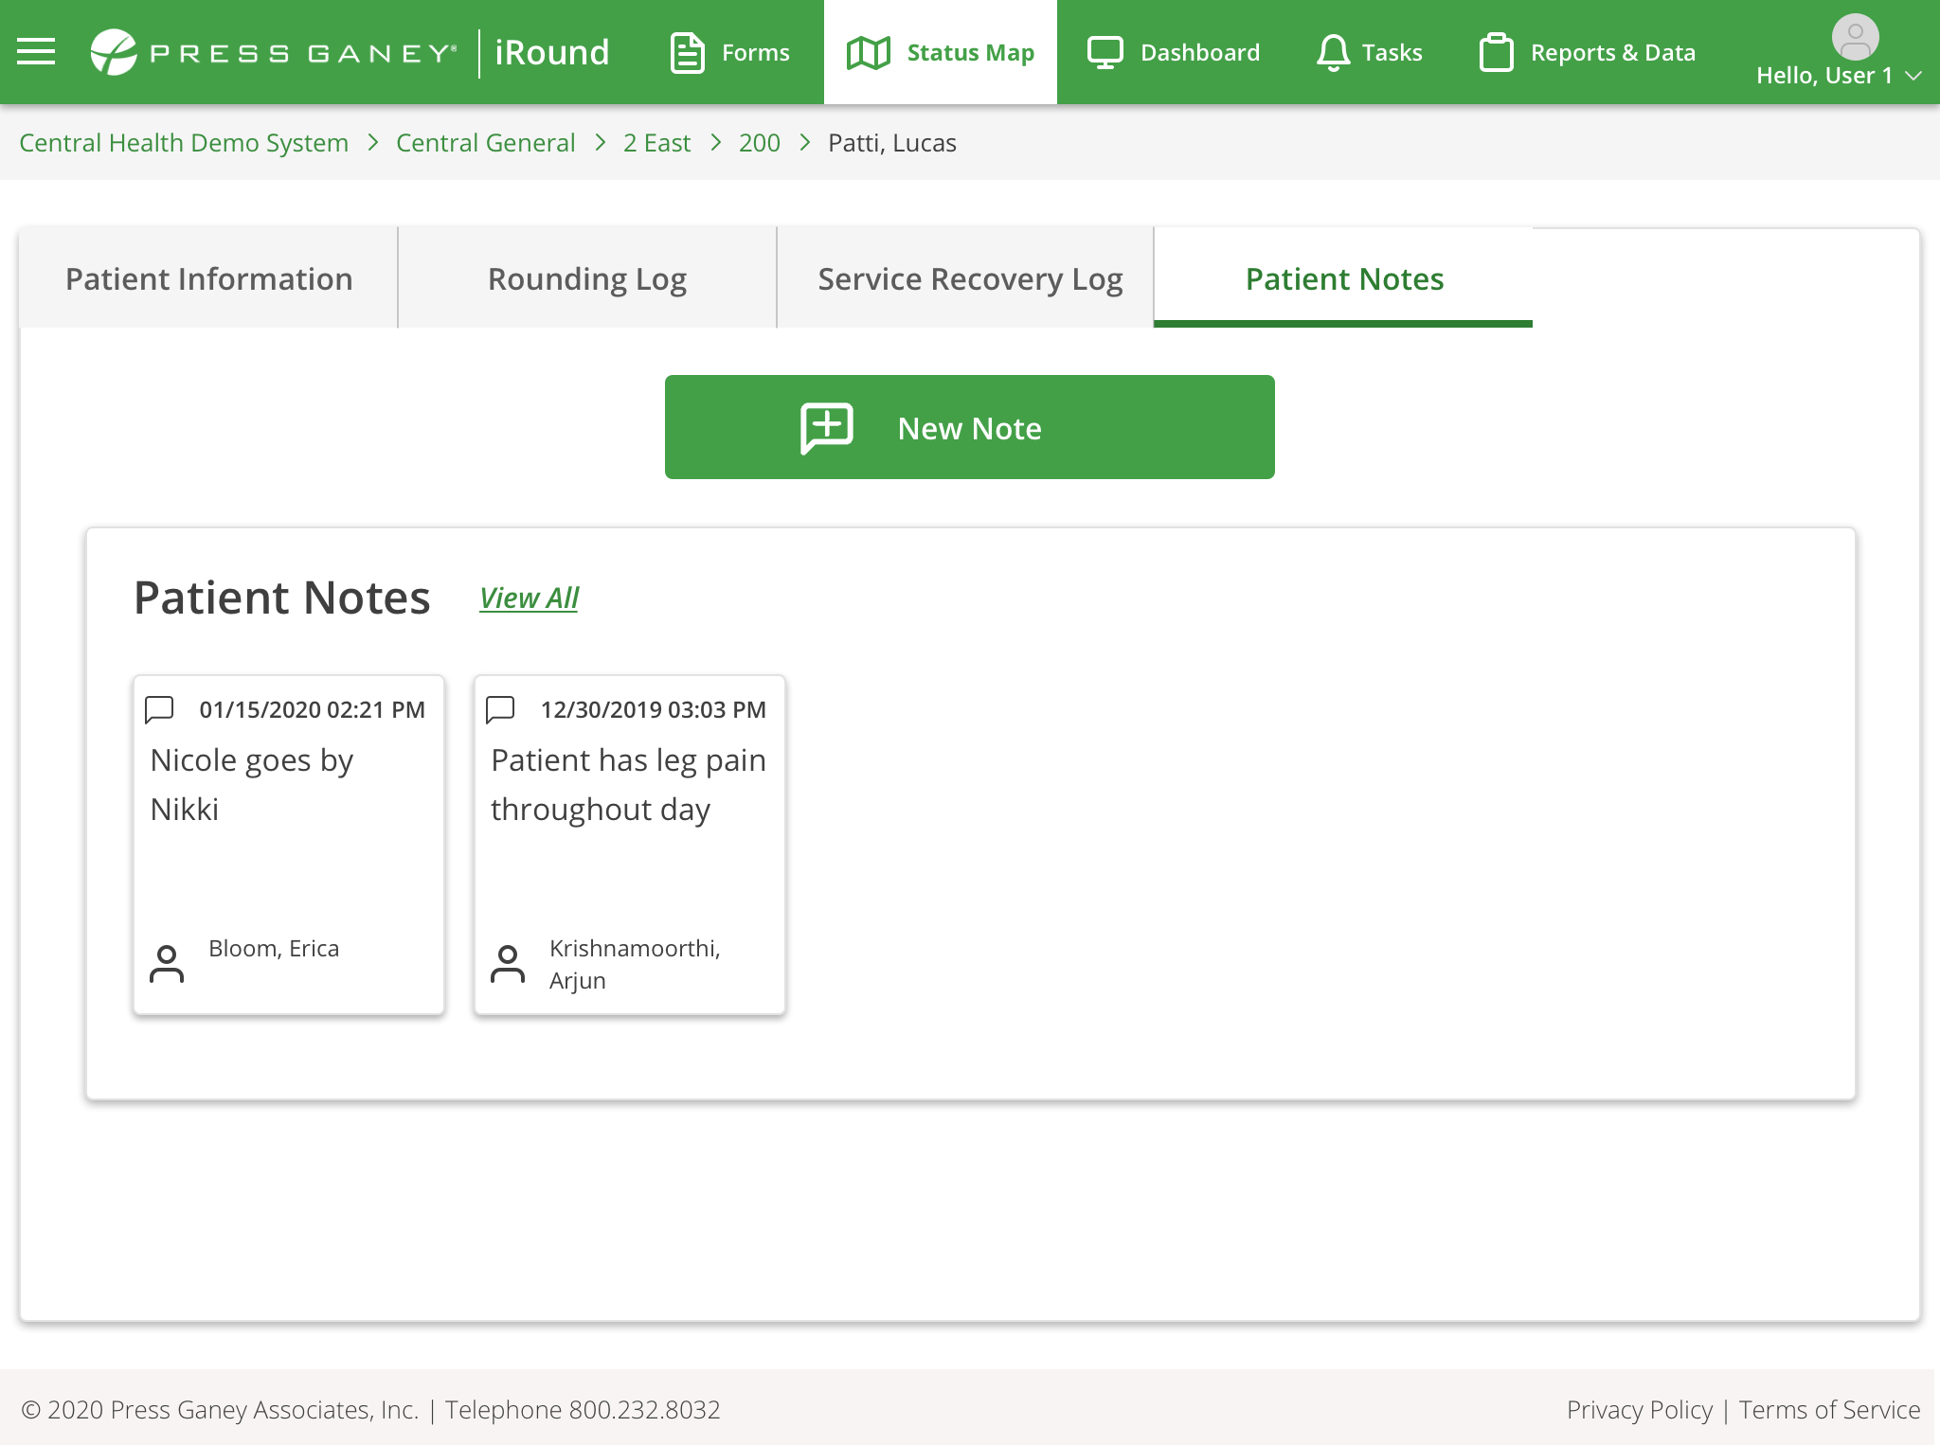Open the Status Map menu item
The width and height of the screenshot is (1940, 1445).
pyautogui.click(x=941, y=52)
